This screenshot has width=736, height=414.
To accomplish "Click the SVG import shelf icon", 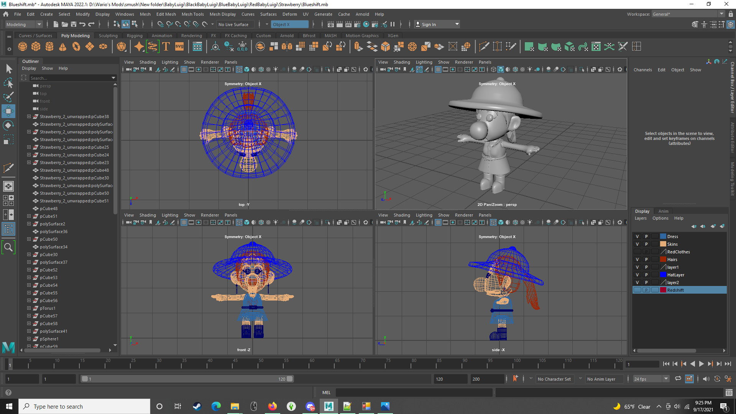I will click(x=179, y=47).
